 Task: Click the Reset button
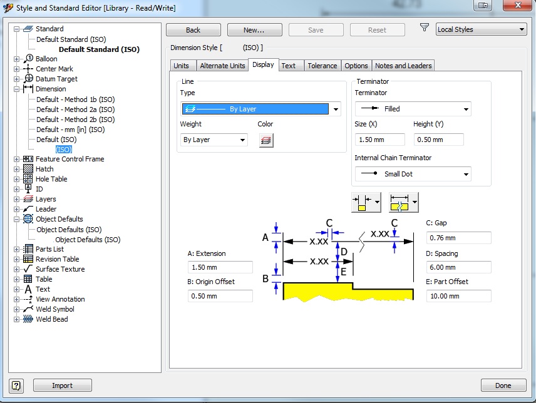pos(377,29)
